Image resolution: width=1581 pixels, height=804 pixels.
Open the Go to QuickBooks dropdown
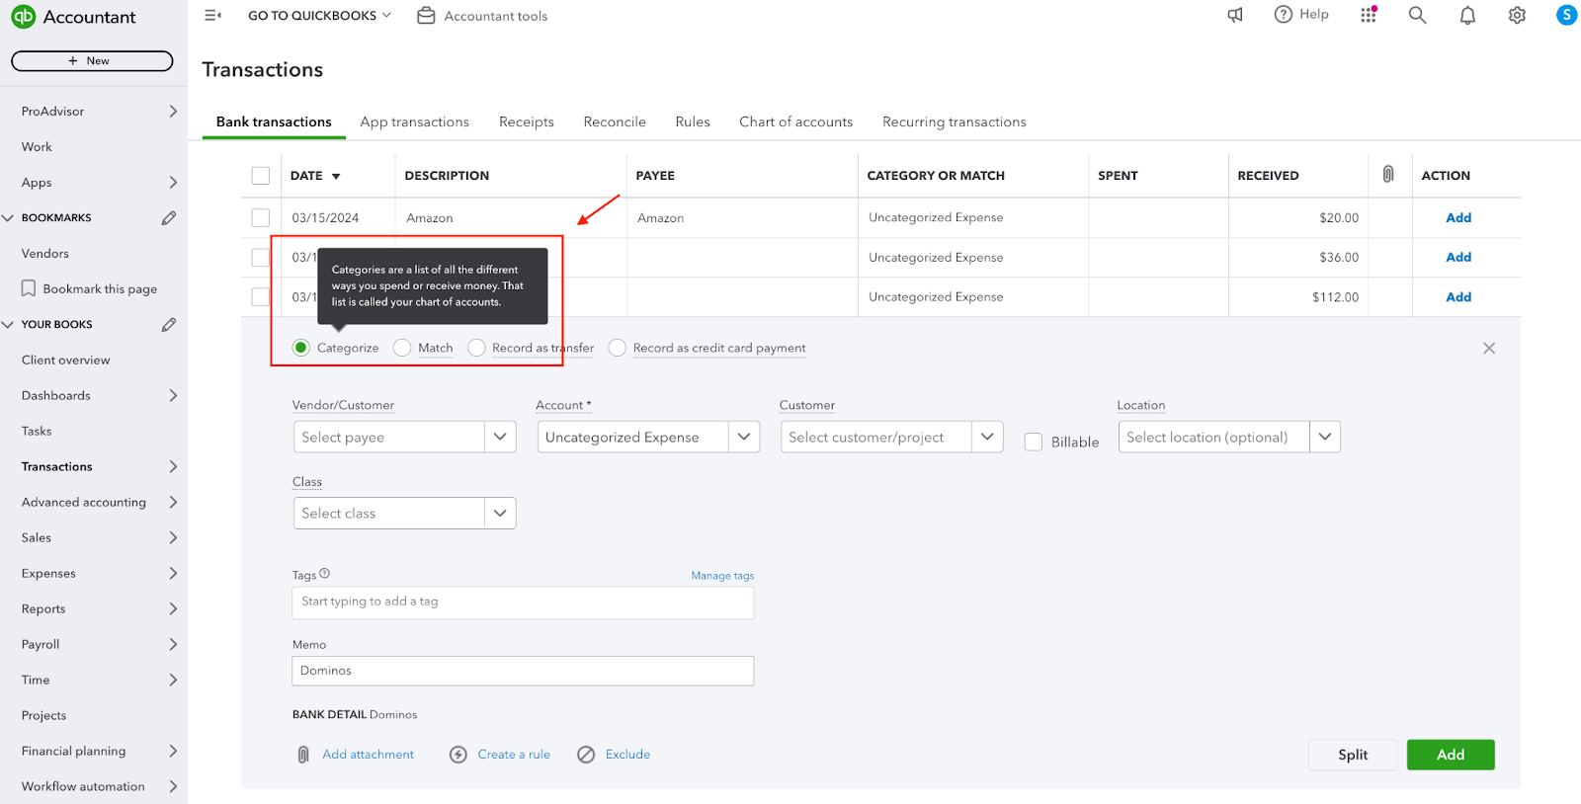tap(319, 16)
